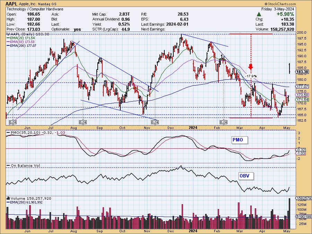Click the Next Earnings label
The height and width of the screenshot is (234, 312).
(153, 29)
